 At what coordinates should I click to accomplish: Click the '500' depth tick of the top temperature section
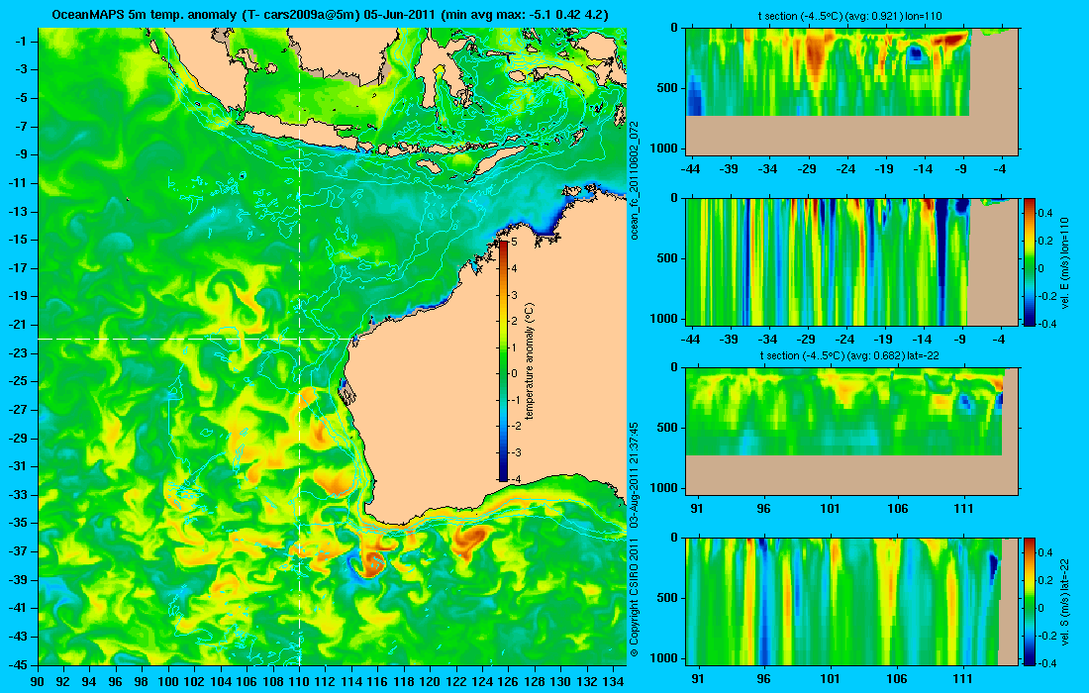point(668,88)
